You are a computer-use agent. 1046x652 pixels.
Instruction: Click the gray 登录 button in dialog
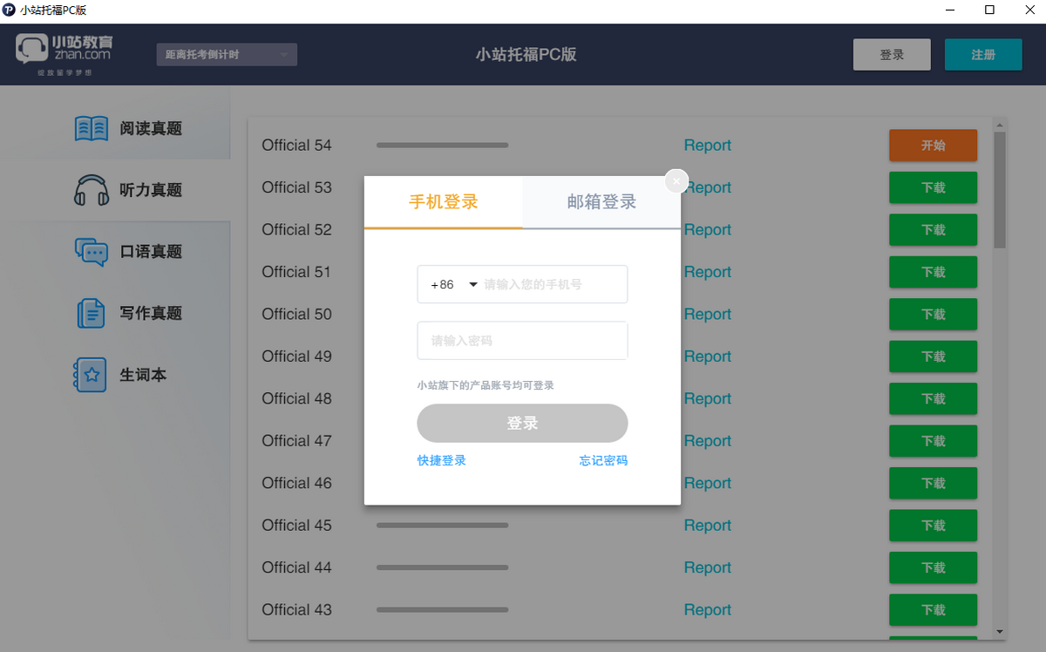point(522,424)
